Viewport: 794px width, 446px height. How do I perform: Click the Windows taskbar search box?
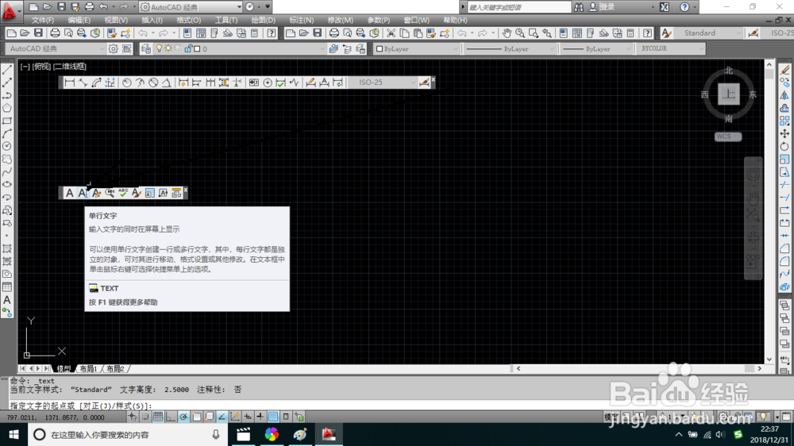coord(126,434)
